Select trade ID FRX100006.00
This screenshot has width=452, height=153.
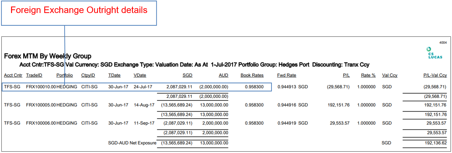[x=41, y=123]
